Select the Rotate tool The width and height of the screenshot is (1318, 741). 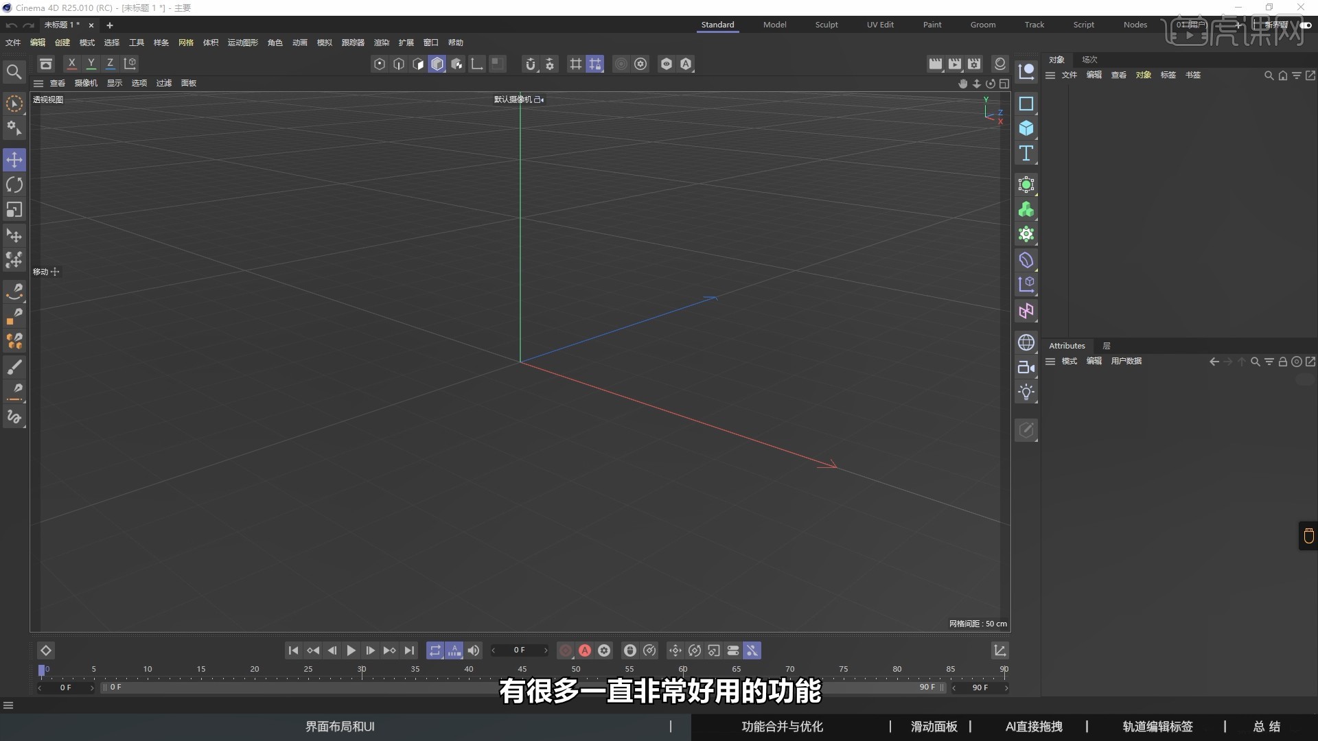click(x=14, y=184)
